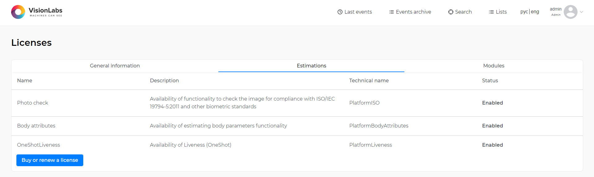
Task: Click the list icon next to Lists
Action: 491,12
